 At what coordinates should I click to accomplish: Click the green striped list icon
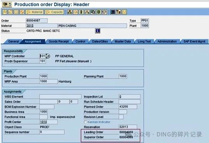click(99, 12)
